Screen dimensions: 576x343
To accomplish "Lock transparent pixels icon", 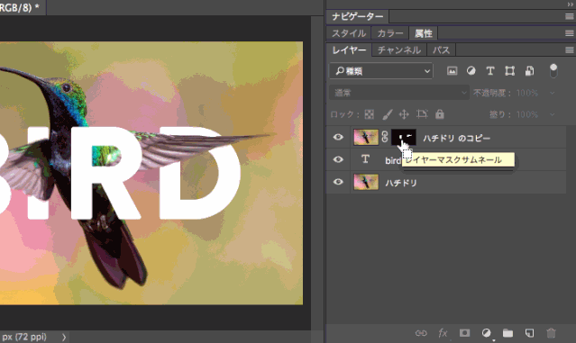I will (370, 114).
